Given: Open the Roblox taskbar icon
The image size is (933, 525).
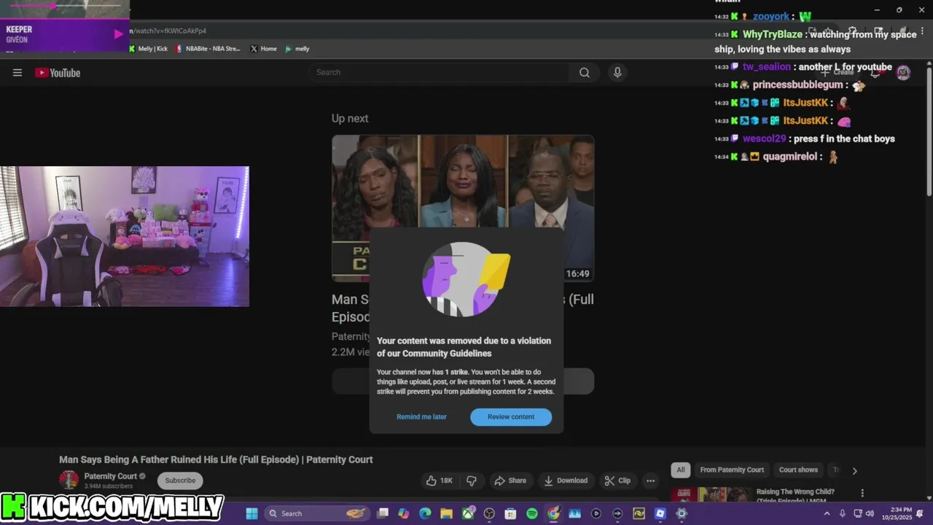Looking at the screenshot, I should [660, 513].
